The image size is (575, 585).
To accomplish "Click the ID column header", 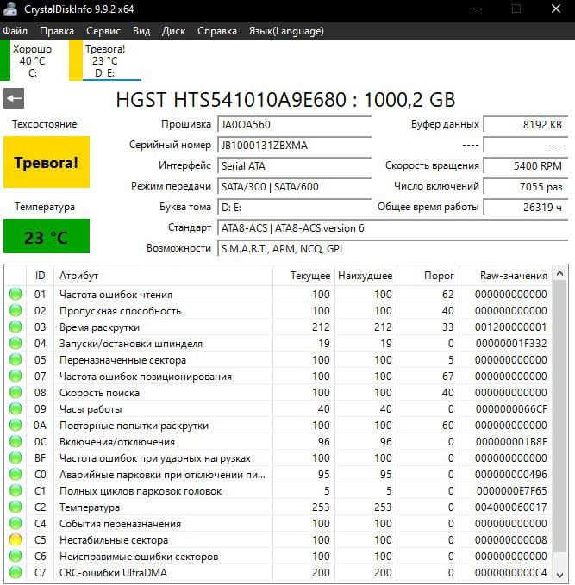I will pos(41,276).
